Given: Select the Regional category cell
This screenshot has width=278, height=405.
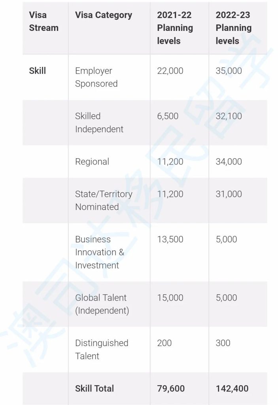Looking at the screenshot, I should (92, 161).
